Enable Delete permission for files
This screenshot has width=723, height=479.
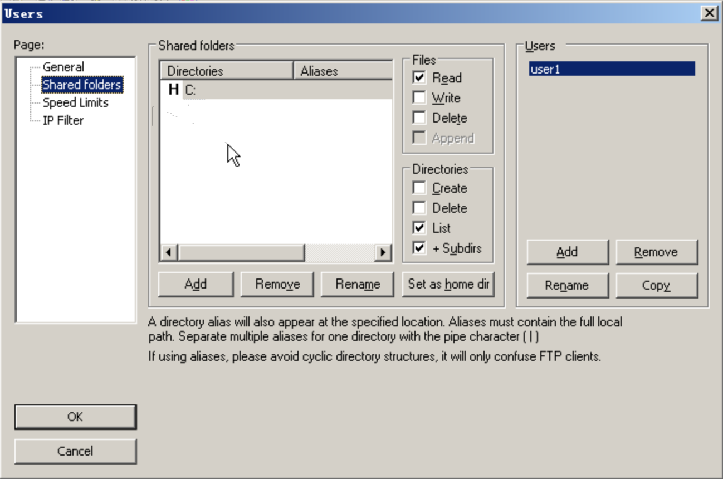[x=419, y=118]
